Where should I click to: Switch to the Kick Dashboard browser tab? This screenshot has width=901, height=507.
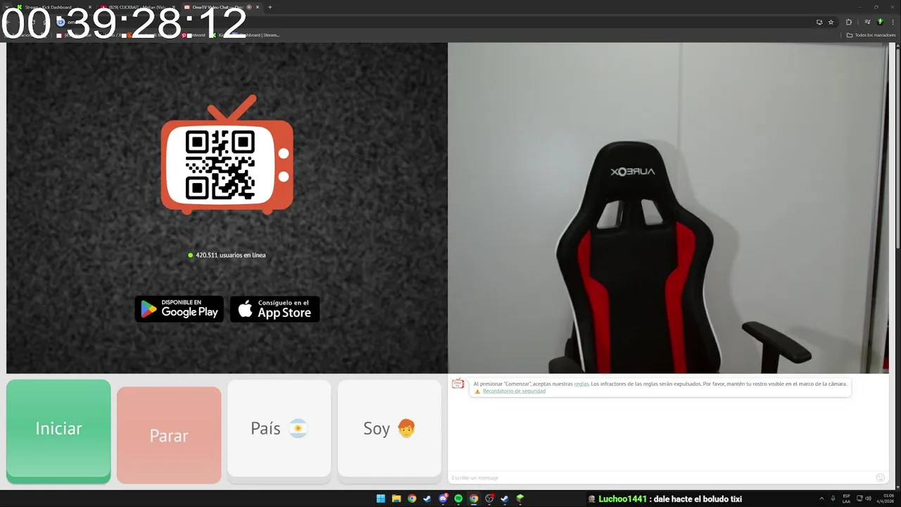coord(53,7)
